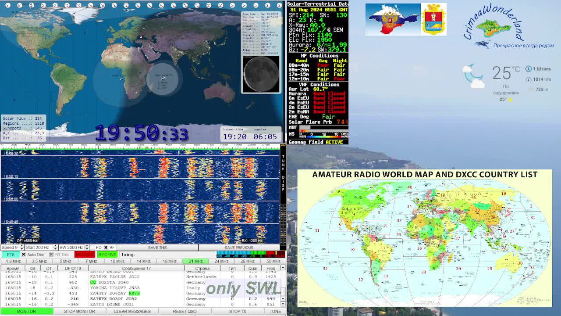This screenshot has width=561, height=316.
Task: Click the Speed 9 field
Action: 10,248
